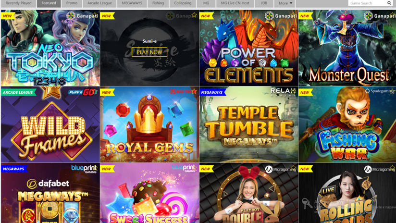Favorite the Sweet Success game star
Viewport: 396px width, 223px height.
(194, 168)
